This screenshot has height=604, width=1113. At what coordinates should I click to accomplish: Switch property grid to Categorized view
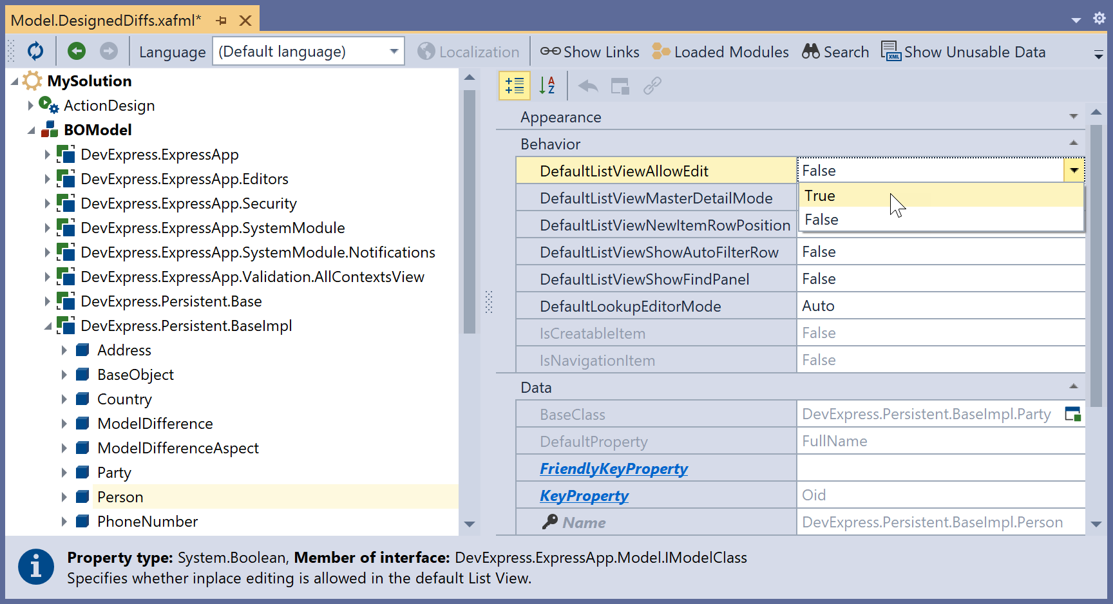[515, 86]
